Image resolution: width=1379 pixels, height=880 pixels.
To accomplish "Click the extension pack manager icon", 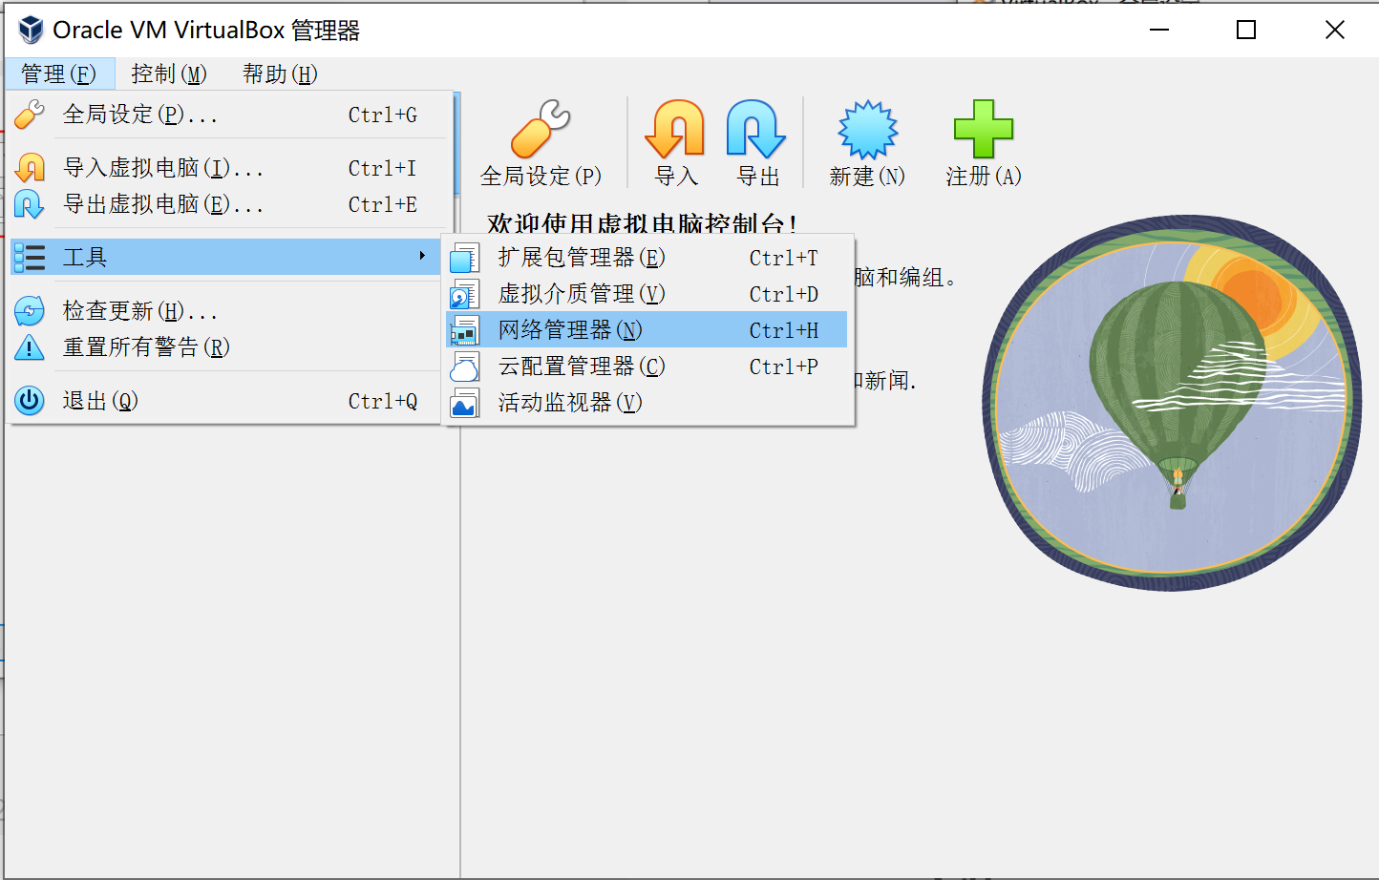I will tap(465, 258).
